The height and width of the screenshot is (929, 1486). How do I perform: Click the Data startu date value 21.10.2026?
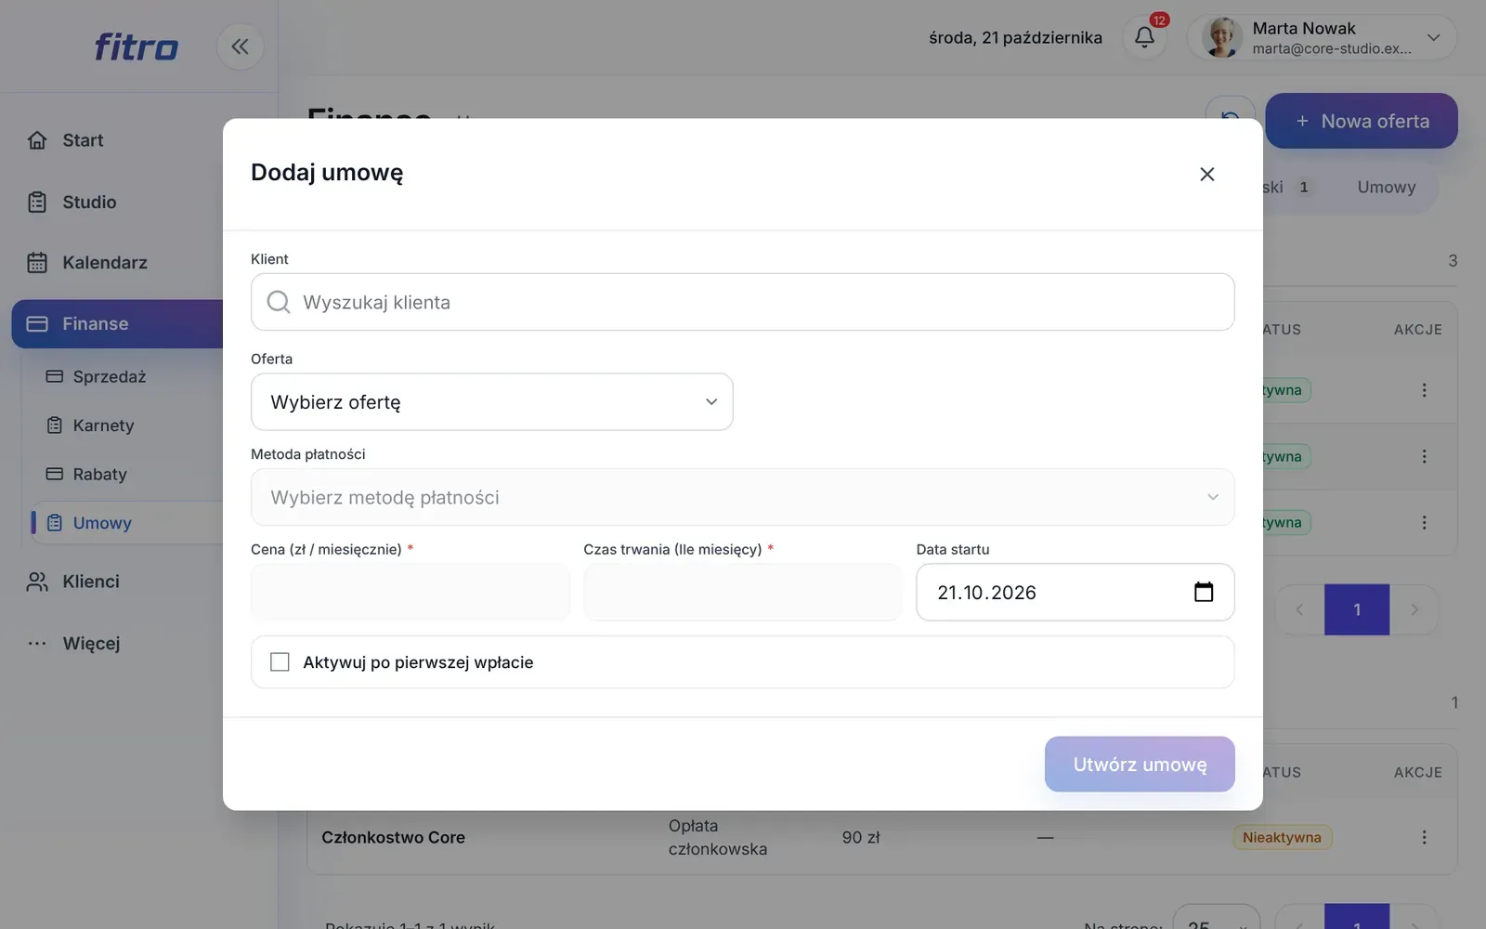[986, 593]
